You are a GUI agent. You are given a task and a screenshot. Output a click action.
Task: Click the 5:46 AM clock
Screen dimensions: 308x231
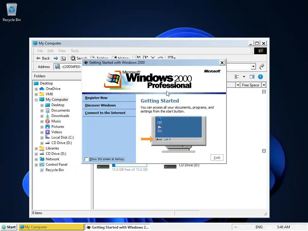(x=283, y=227)
